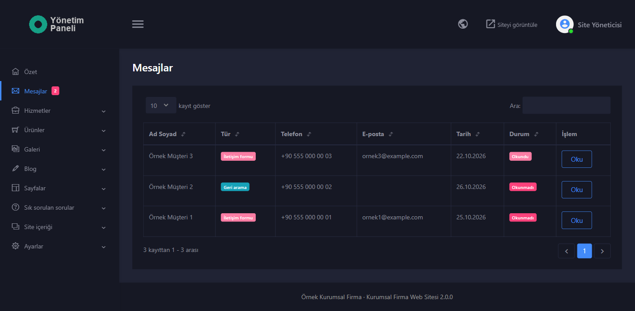Click the Site içeriği monitor icon
The height and width of the screenshot is (311, 635).
(x=15, y=227)
